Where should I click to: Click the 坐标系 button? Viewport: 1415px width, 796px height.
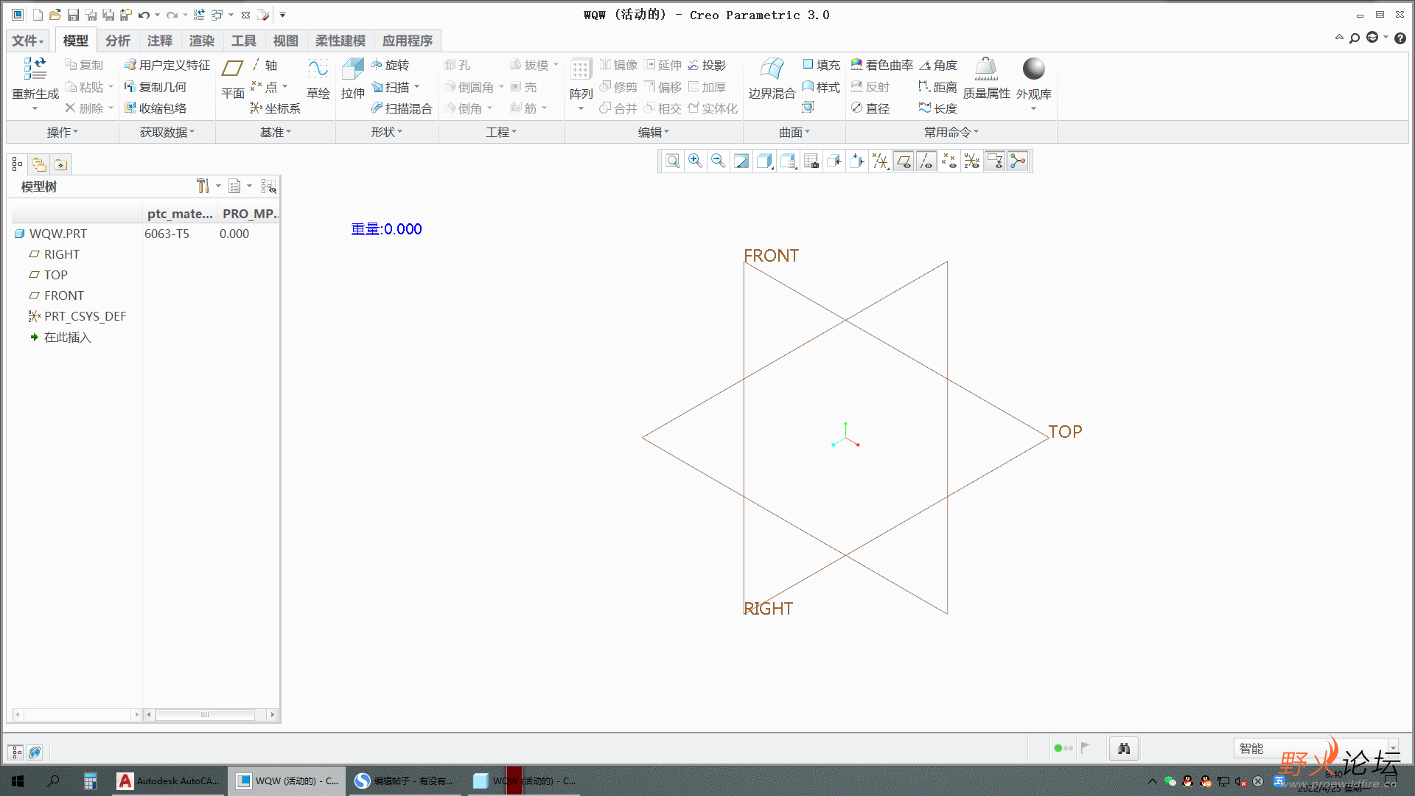[275, 108]
